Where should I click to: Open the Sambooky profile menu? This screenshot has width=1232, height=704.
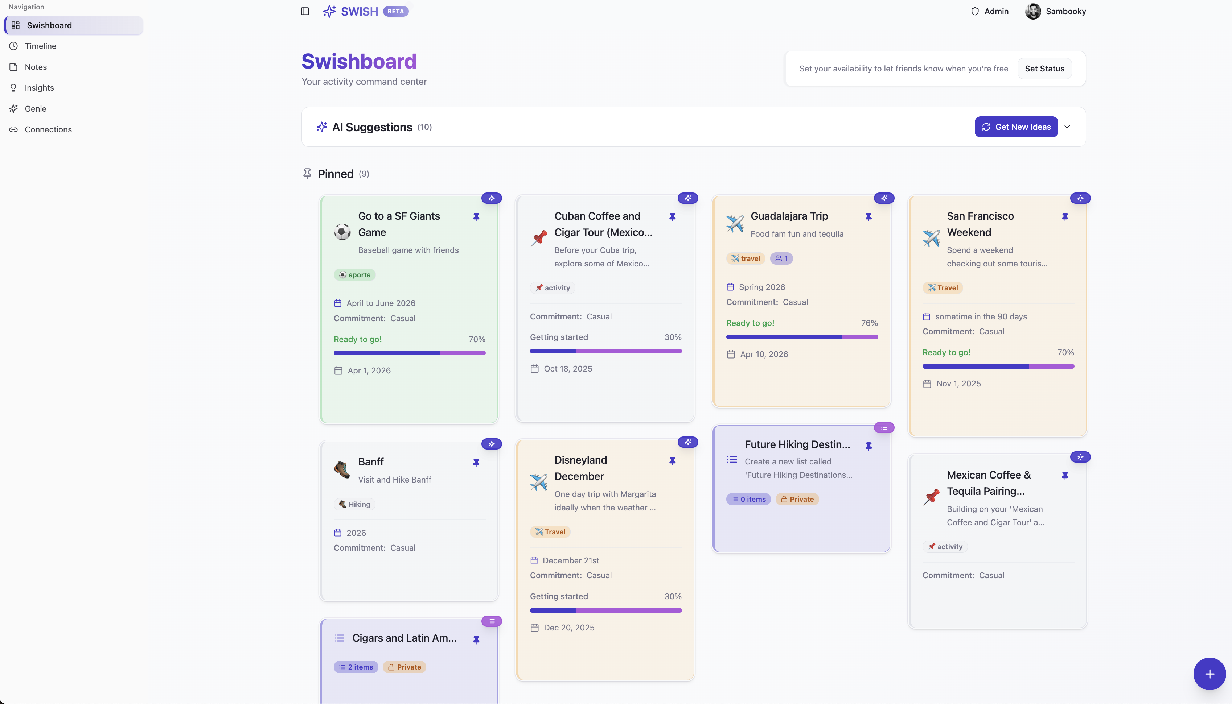pos(1055,11)
